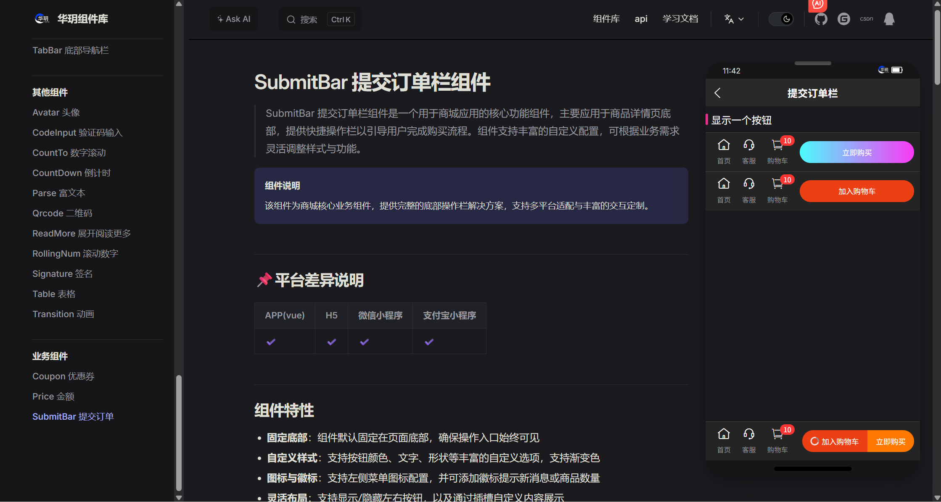Click the QQ contact icon
The height and width of the screenshot is (502, 941).
889,19
